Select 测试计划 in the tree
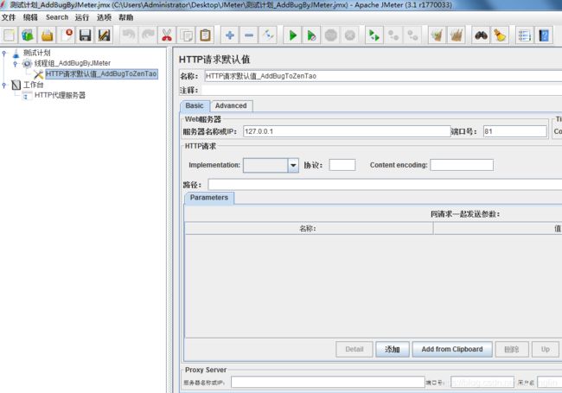The image size is (562, 393). [x=36, y=53]
